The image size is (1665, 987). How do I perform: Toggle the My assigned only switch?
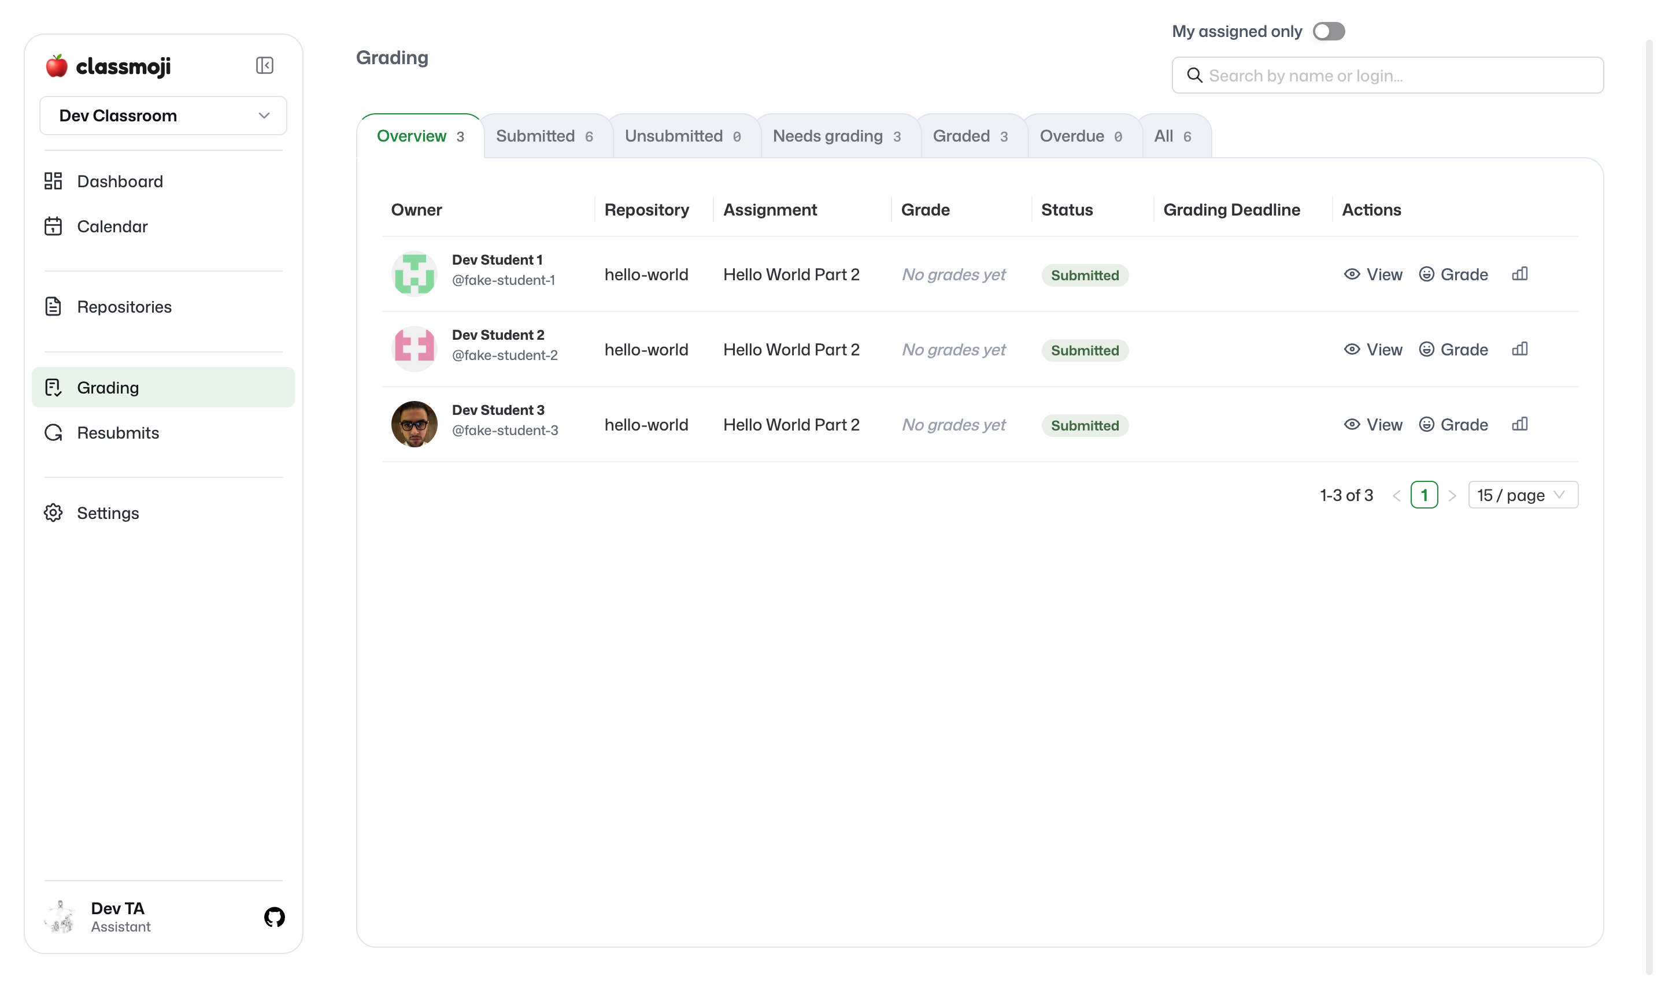click(1329, 31)
